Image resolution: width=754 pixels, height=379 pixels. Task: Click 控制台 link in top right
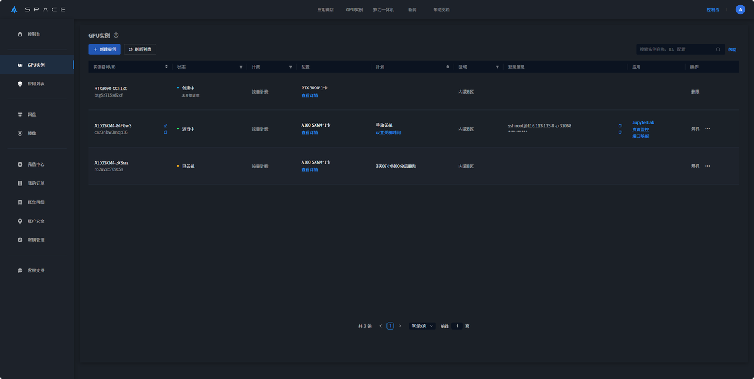click(x=713, y=9)
